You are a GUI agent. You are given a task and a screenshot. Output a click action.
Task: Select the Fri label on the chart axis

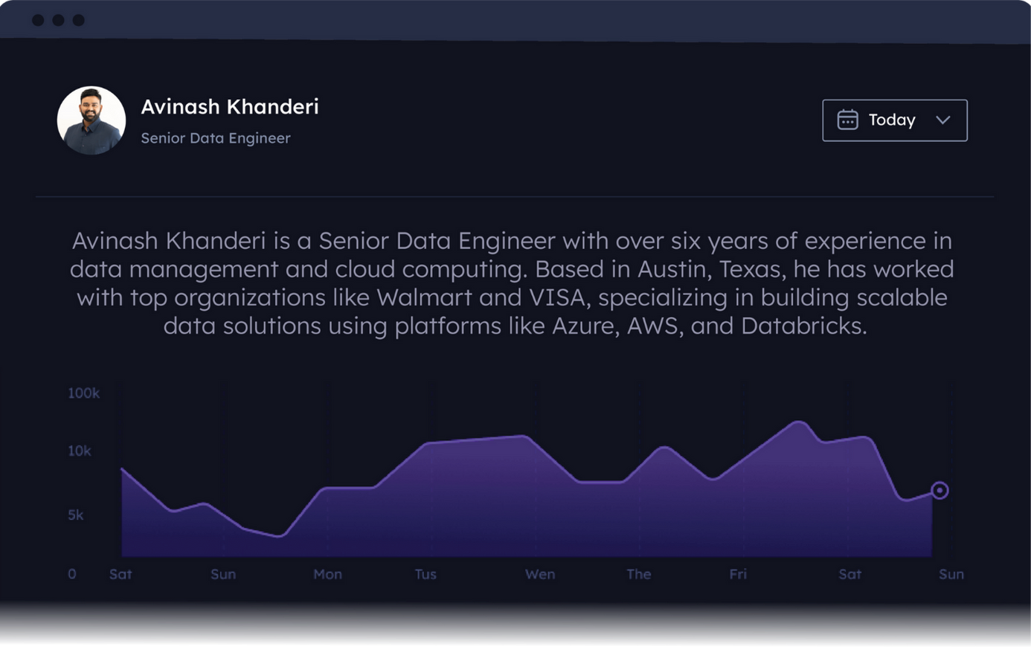tap(738, 574)
